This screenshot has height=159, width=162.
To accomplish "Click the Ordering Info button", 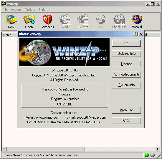I will click(x=126, y=54).
